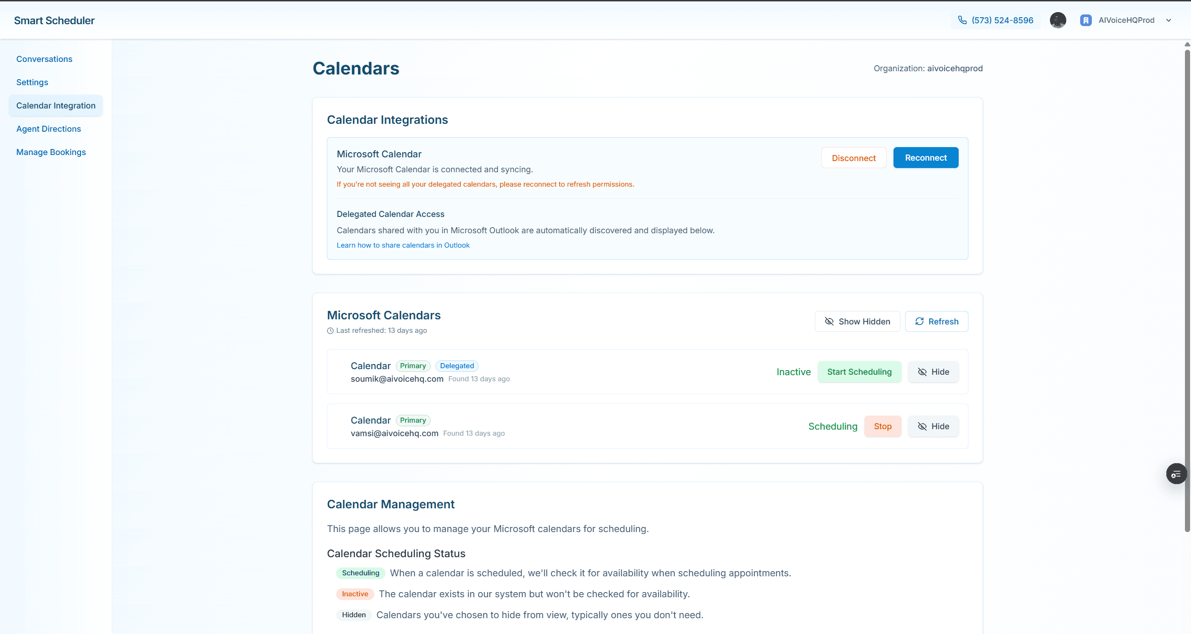
Task: Open the Learn how to share calendars link
Action: (403, 245)
